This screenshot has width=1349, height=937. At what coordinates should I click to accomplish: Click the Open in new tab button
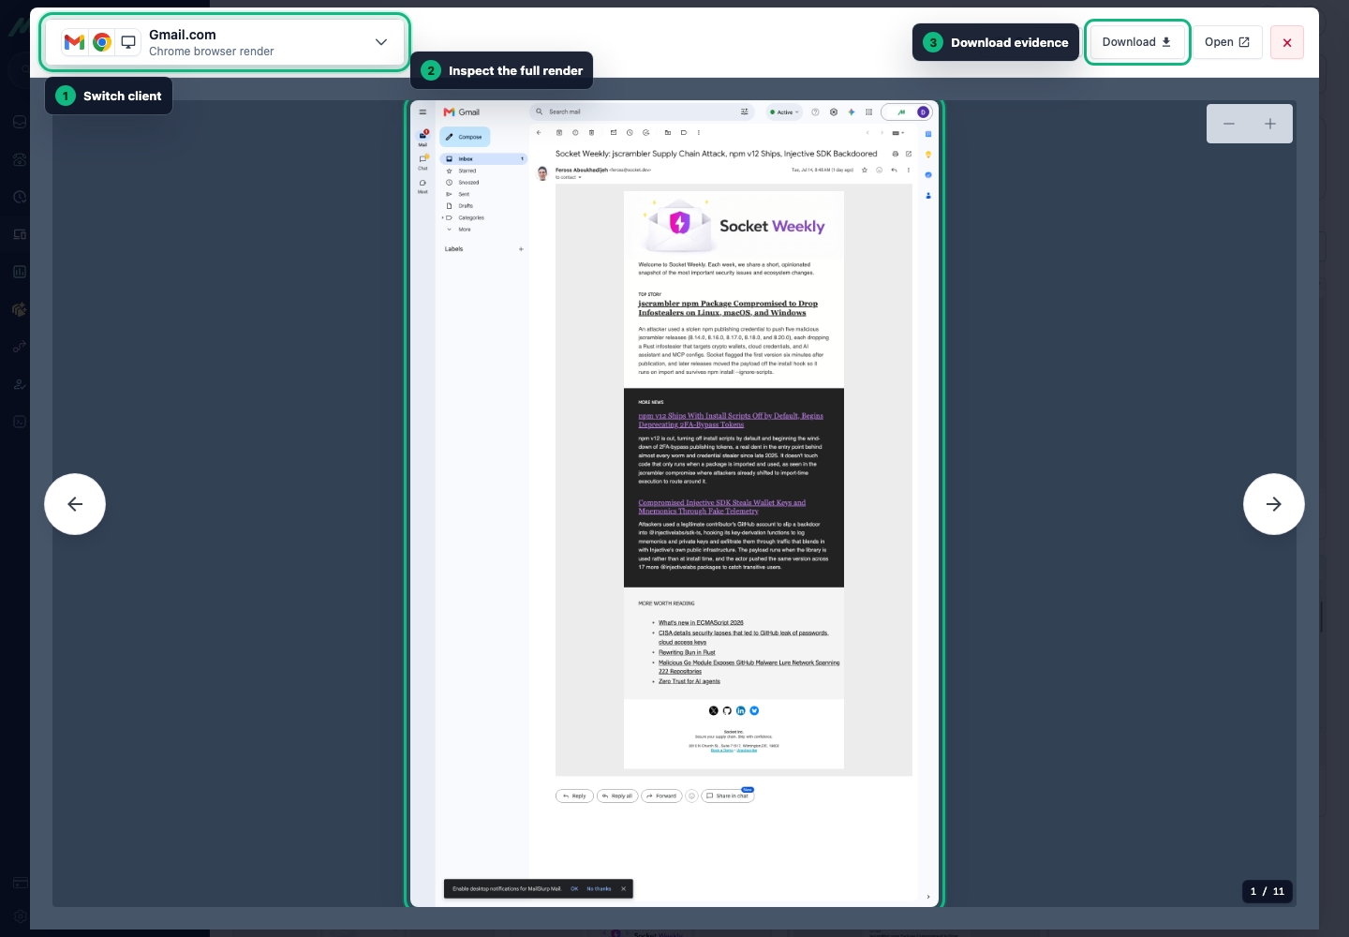pos(1227,42)
